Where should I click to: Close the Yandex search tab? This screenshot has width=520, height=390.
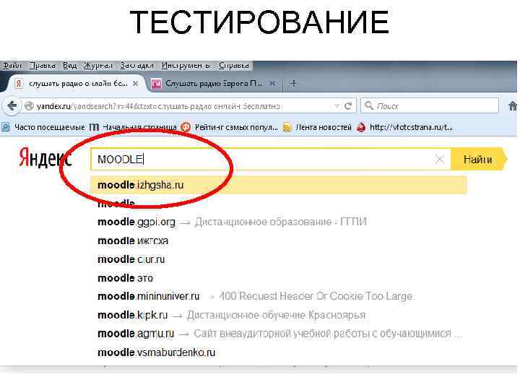135,84
